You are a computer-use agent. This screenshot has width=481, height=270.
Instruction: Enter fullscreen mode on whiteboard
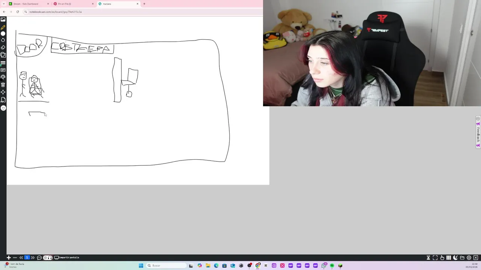coord(435,258)
